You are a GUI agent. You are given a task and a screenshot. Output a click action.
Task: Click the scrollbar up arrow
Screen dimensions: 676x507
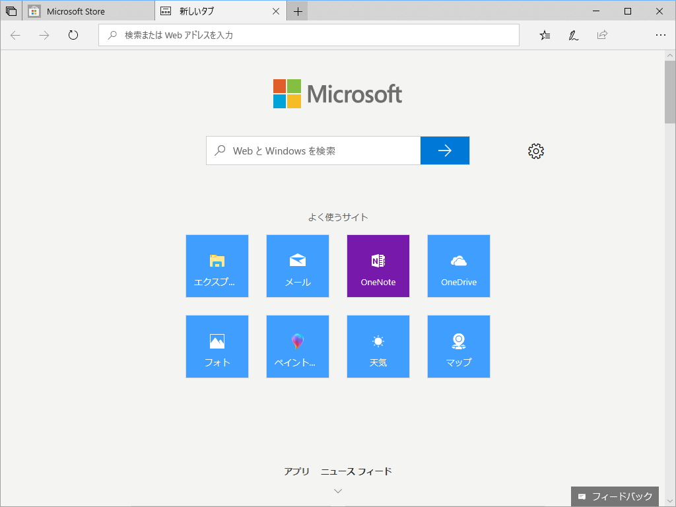click(670, 55)
